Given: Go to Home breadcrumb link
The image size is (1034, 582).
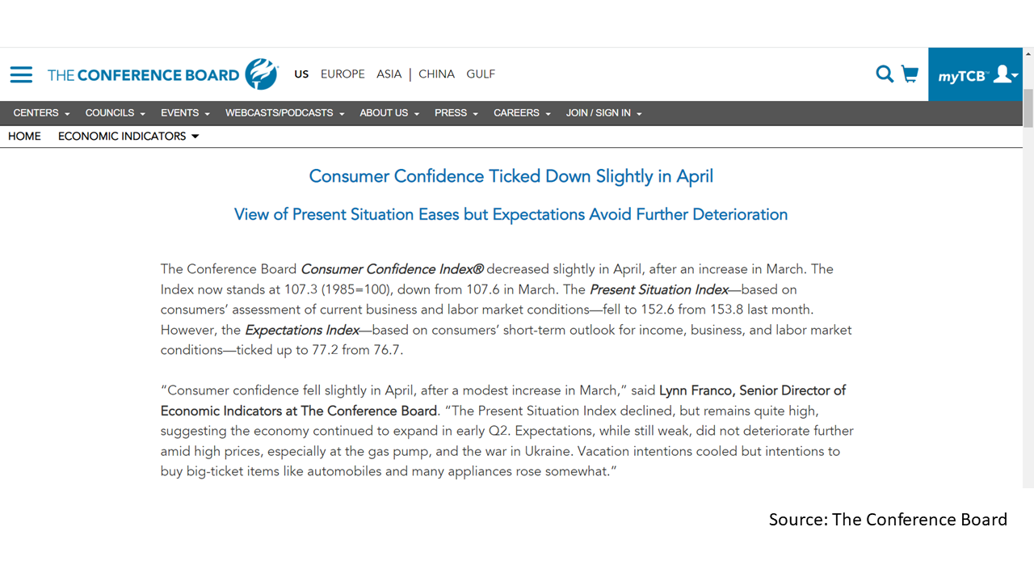Looking at the screenshot, I should (24, 137).
